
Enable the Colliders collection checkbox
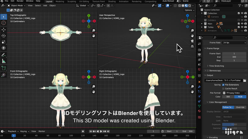(239, 20)
